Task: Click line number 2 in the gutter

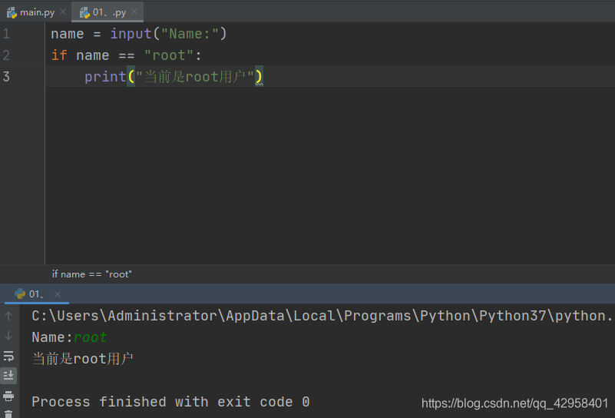Action: coord(6,55)
